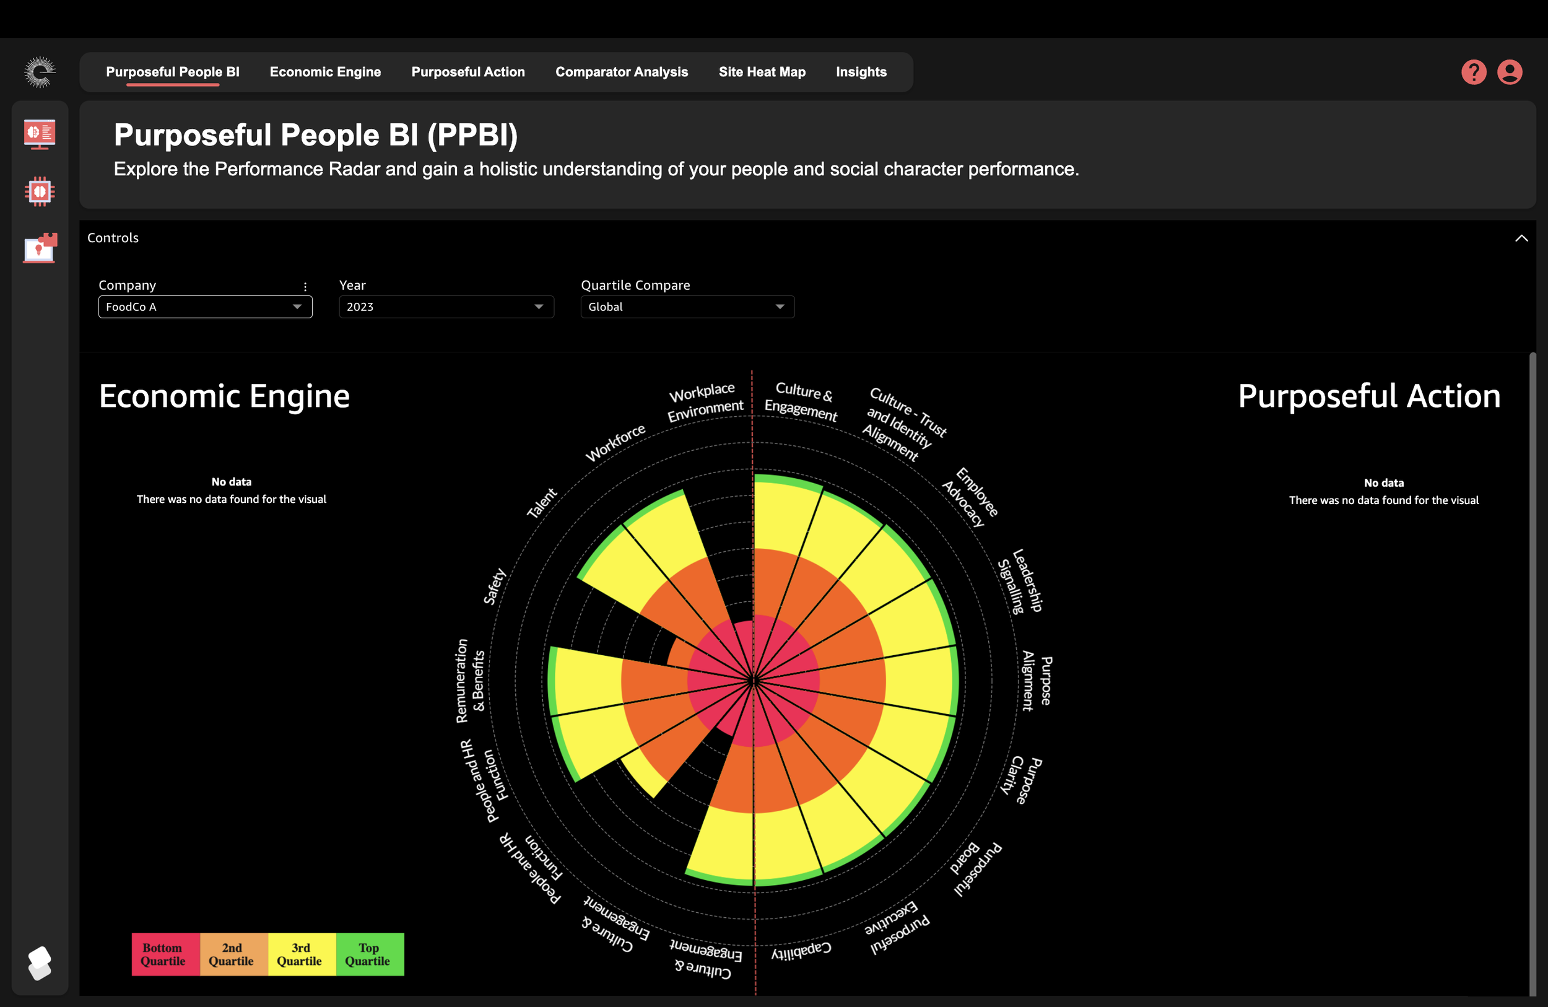Open the user profile icon

[1509, 72]
